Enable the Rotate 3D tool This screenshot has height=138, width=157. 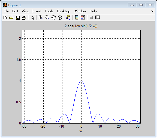[60, 17]
